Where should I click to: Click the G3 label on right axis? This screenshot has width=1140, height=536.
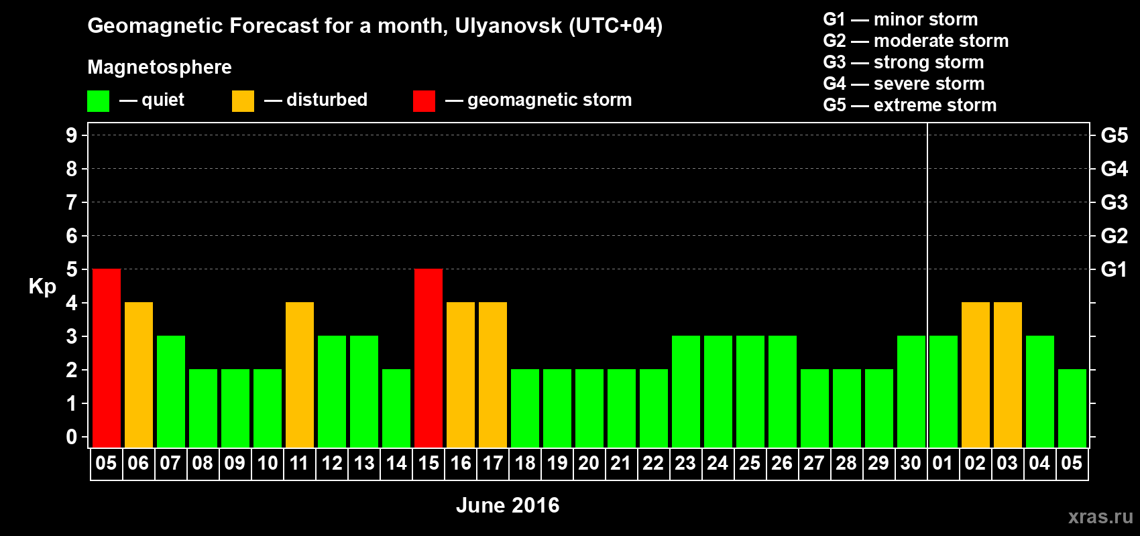tap(1114, 202)
